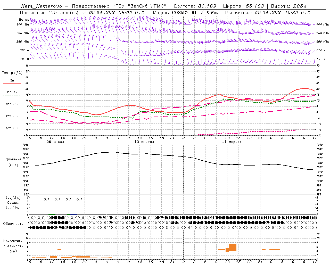Screen dimensions: 330x264
Task: Click the tallest orange convective cloud bar
Action: [233, 247]
